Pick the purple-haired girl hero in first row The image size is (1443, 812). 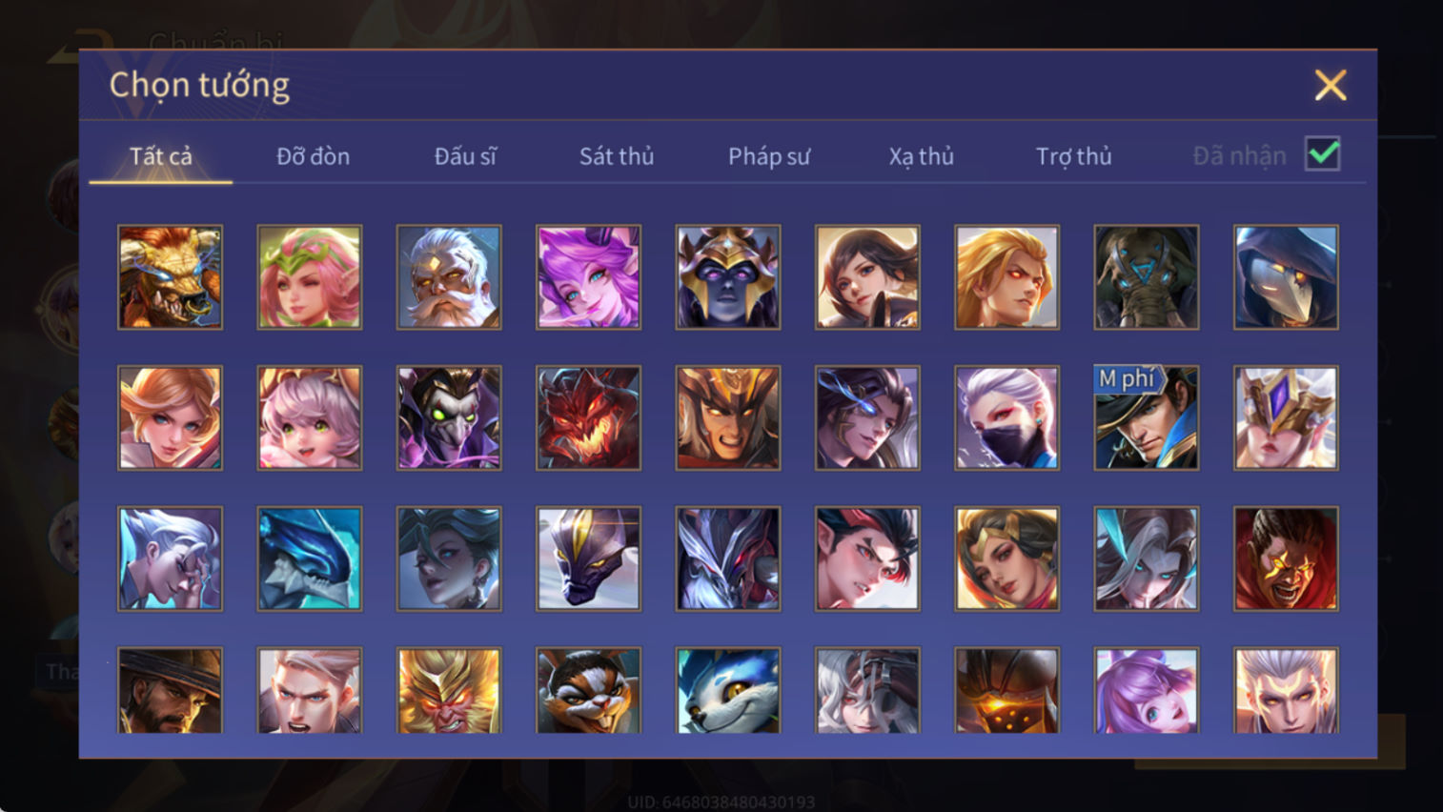pyautogui.click(x=588, y=277)
